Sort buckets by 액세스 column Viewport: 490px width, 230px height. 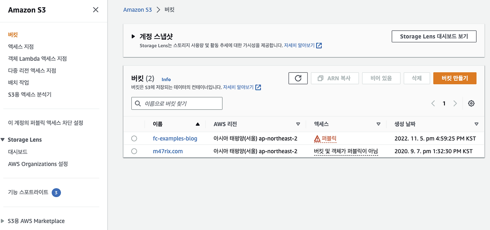pyautogui.click(x=379, y=124)
